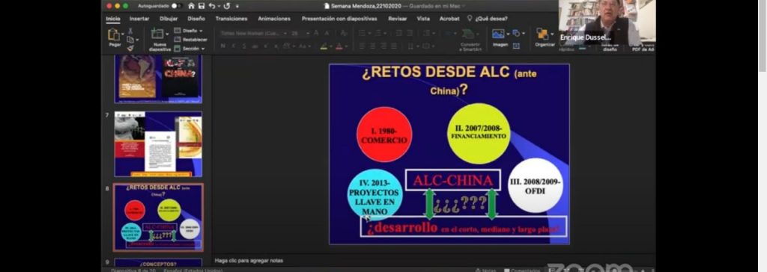The image size is (767, 272).
Task: Open the Organizar tool
Action: (542, 34)
